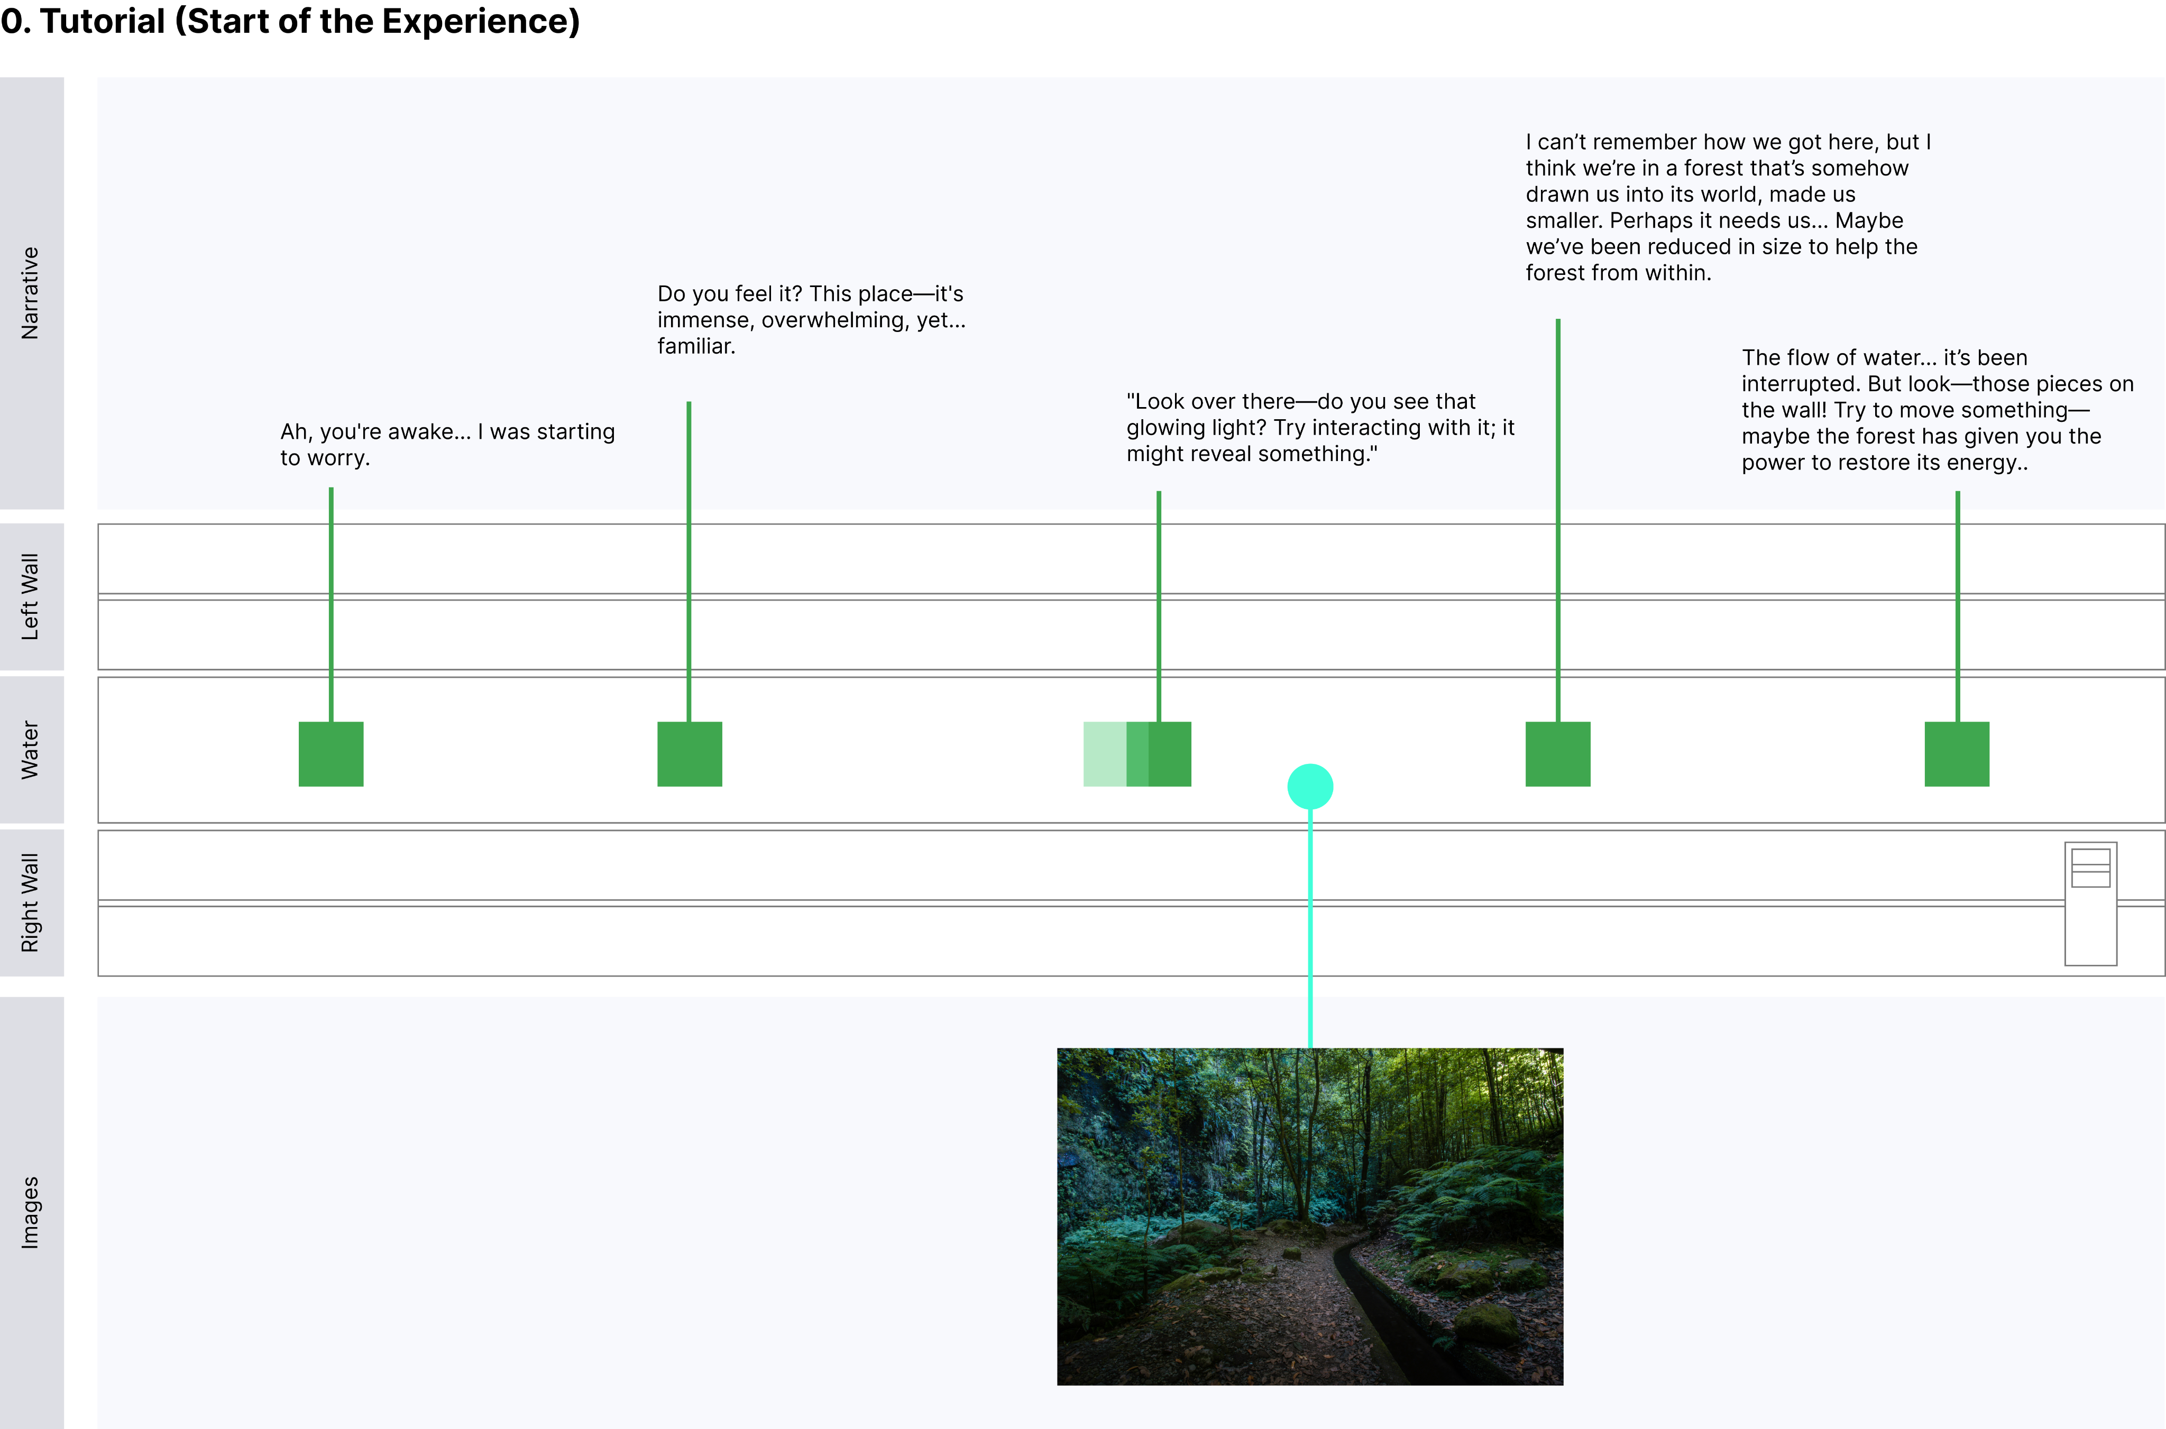This screenshot has height=1429, width=2166.
Task: Select the cyan circle marker on the timeline
Action: [1310, 786]
